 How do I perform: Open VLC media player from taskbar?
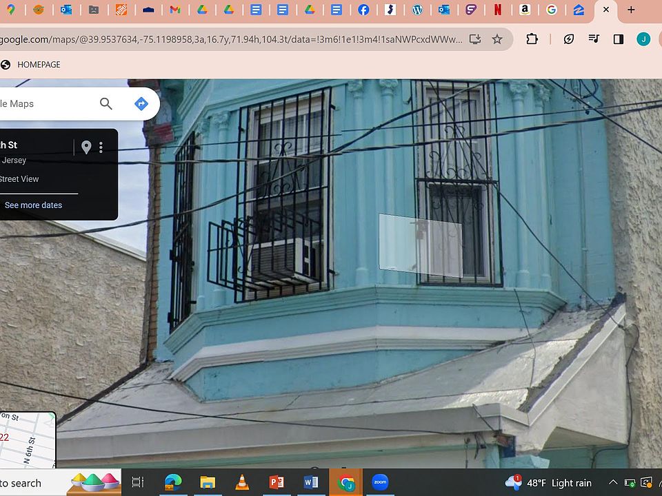click(x=242, y=482)
